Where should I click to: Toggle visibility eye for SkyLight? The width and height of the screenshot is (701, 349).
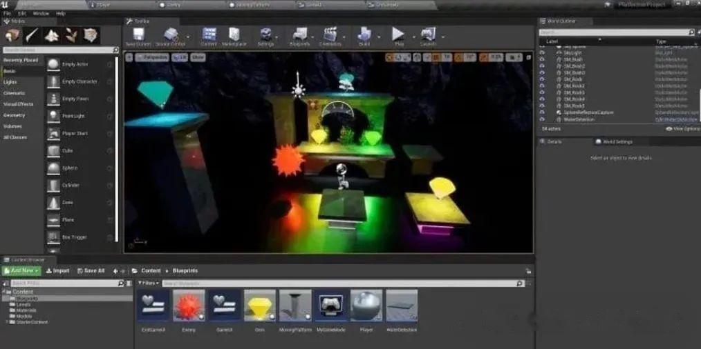pos(542,52)
